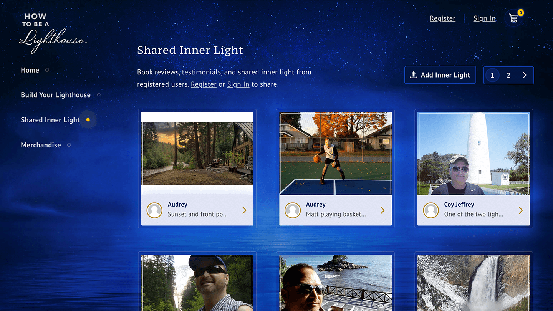553x311 pixels.
Task: Click the Register link in the header
Action: pos(442,18)
